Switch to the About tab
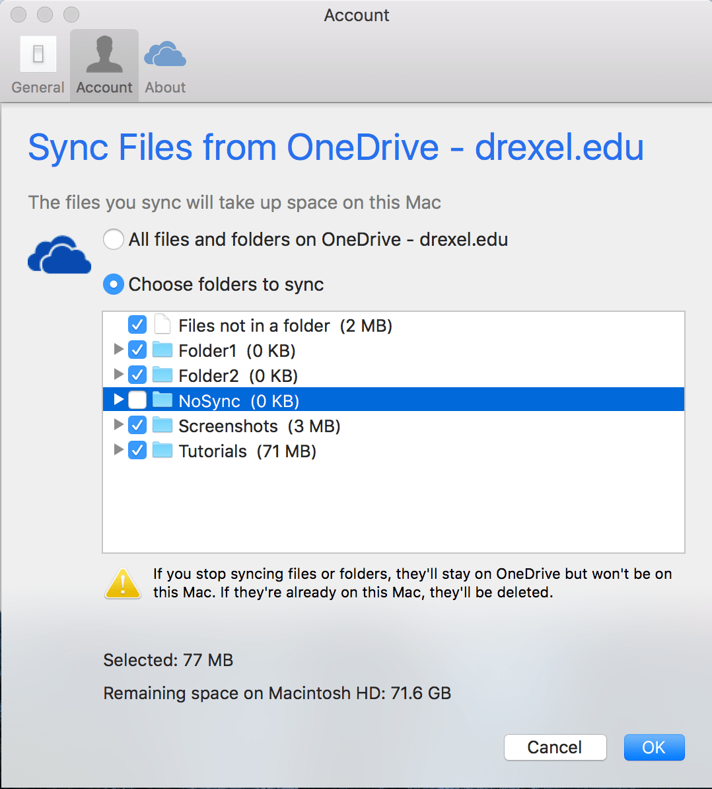This screenshot has height=789, width=712. coord(164,63)
